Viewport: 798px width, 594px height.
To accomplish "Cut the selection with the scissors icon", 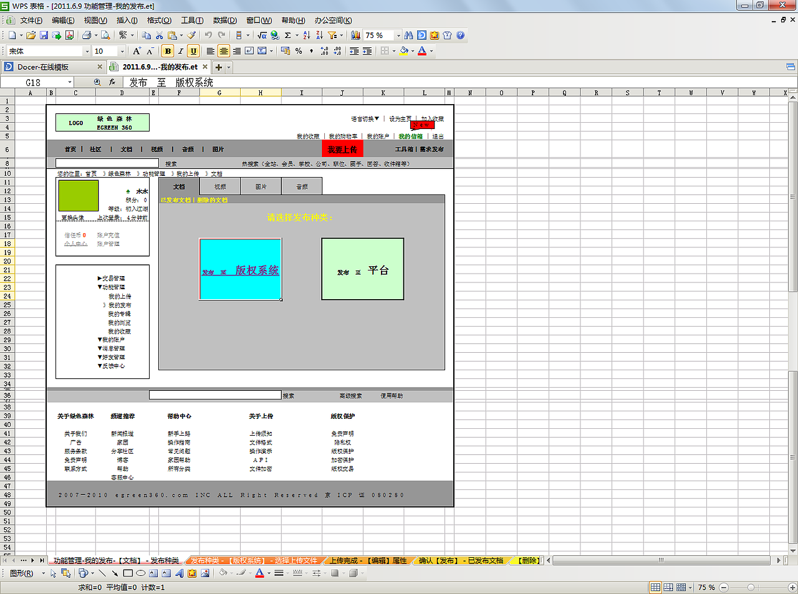I will pos(160,36).
